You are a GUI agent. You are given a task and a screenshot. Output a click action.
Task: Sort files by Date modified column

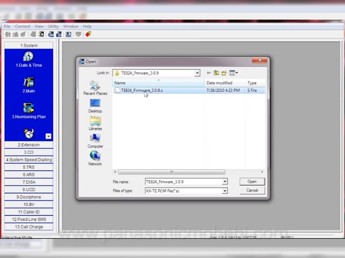click(219, 83)
